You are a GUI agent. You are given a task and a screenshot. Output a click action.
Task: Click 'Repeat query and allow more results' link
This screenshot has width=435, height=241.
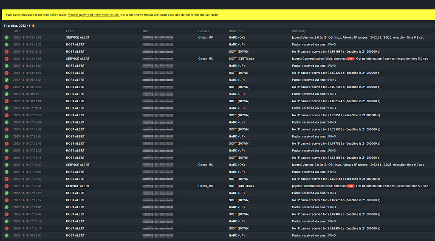pos(94,15)
